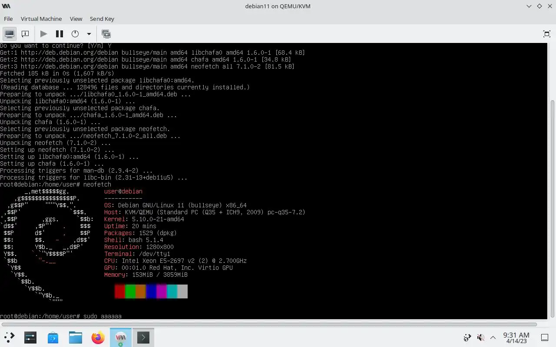
Task: Open the Discover software center
Action: click(53, 337)
